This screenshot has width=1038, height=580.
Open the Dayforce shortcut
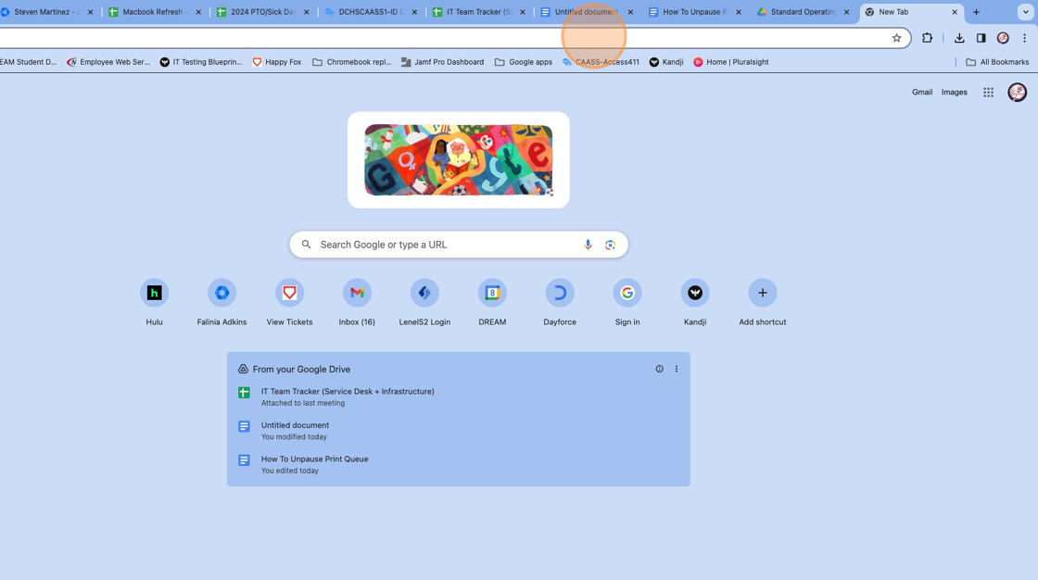[x=560, y=293]
